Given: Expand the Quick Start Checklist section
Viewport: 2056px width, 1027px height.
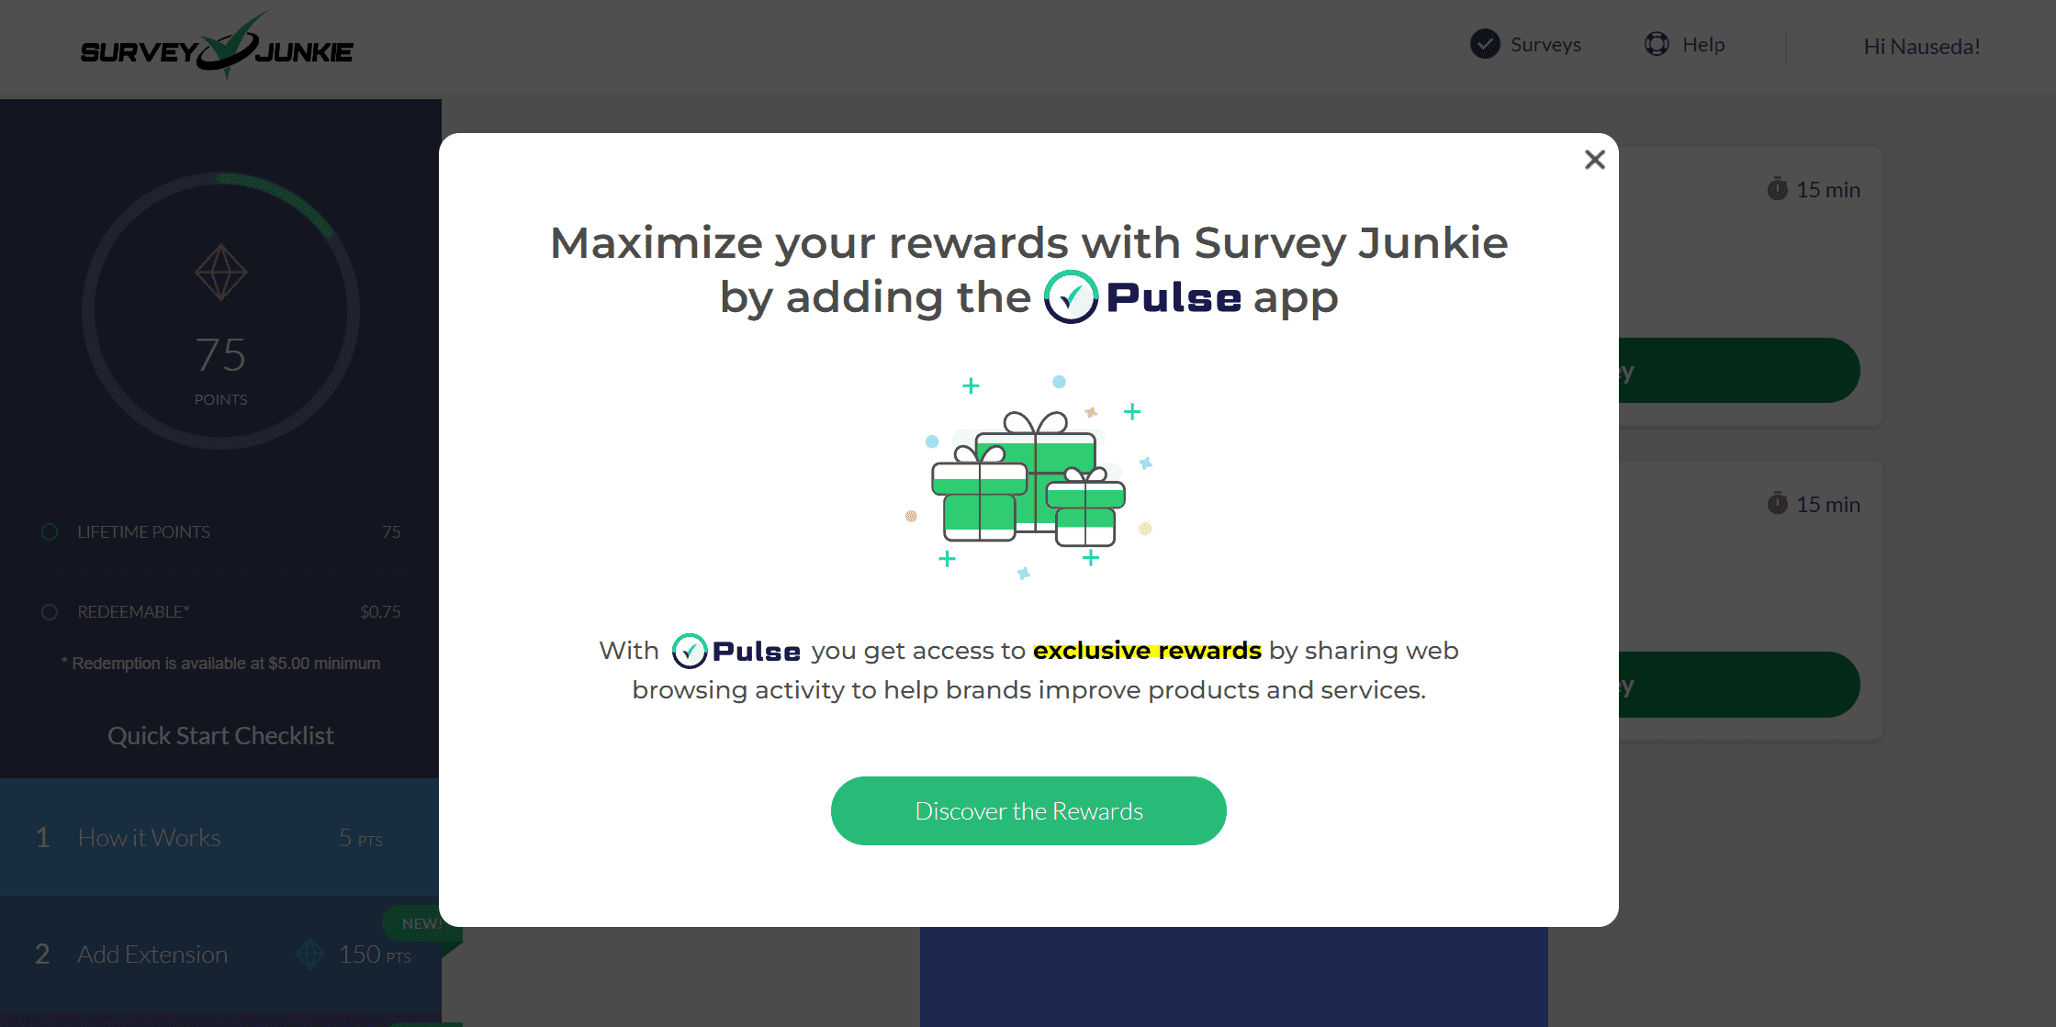Looking at the screenshot, I should (x=220, y=735).
